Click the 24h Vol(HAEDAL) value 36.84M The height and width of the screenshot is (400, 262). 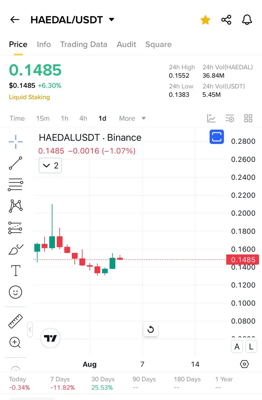click(x=213, y=76)
